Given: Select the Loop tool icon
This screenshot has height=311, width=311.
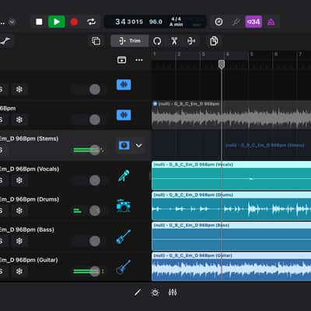Looking at the screenshot, I should click(x=157, y=41).
